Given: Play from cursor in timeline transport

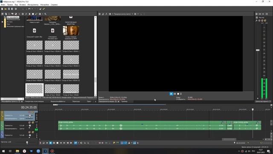Looking at the screenshot, I should click(x=50, y=143).
